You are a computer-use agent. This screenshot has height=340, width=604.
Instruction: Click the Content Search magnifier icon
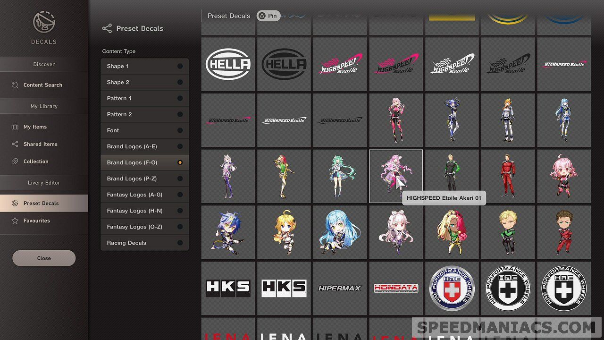15,85
